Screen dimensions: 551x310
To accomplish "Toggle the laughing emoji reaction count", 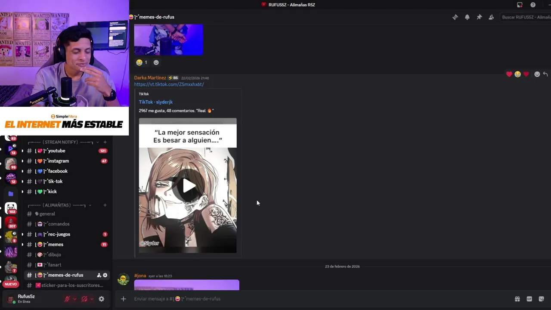I will pyautogui.click(x=142, y=62).
